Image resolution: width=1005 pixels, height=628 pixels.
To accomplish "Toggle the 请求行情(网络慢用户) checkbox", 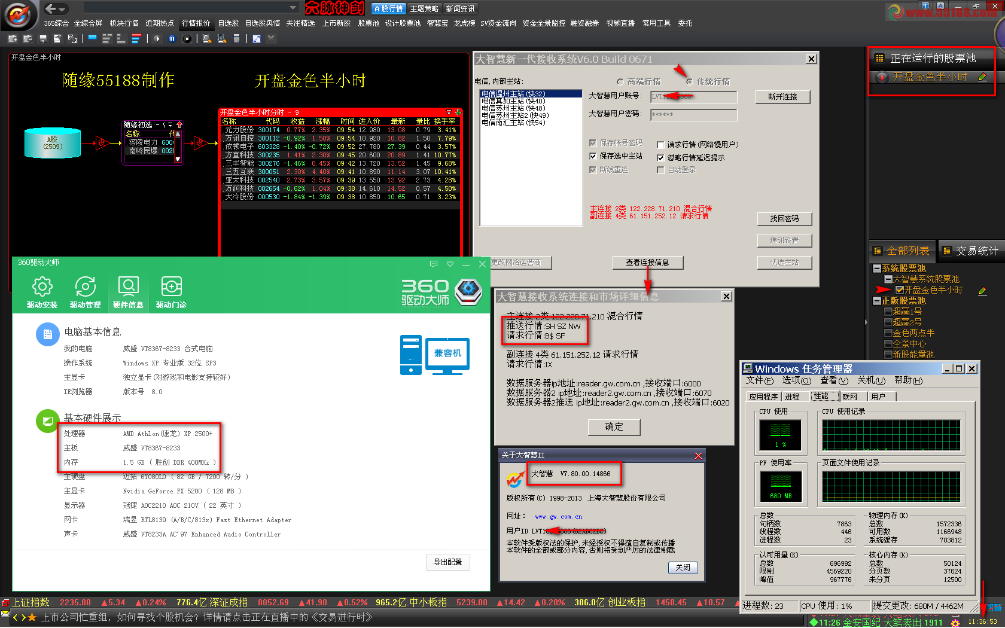I will click(x=660, y=145).
